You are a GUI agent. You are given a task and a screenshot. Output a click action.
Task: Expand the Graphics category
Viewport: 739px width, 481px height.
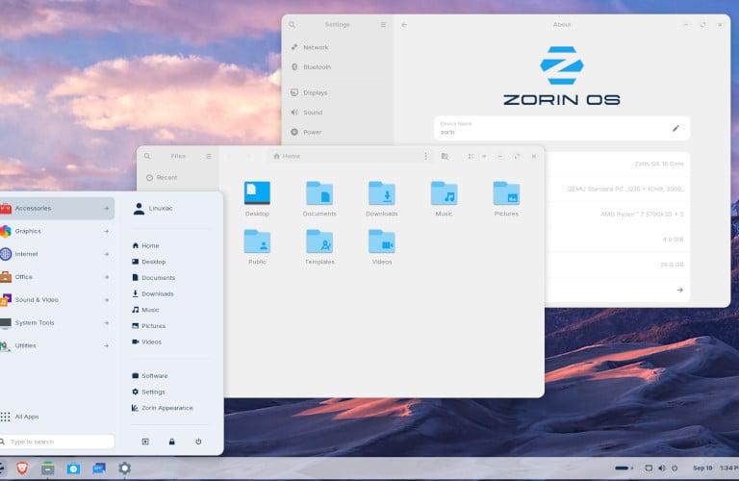57,231
